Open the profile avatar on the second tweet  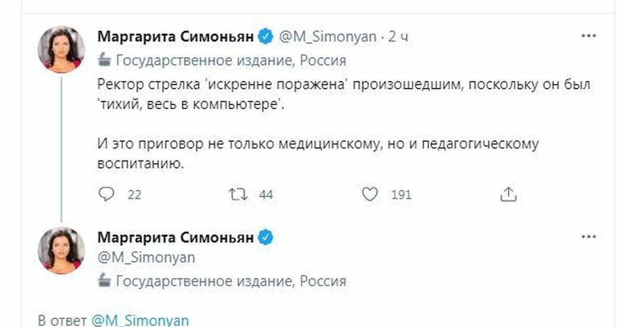(61, 250)
